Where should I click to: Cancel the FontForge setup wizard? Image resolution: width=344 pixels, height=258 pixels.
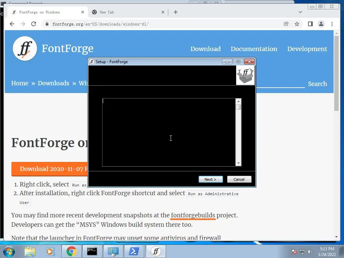239,179
